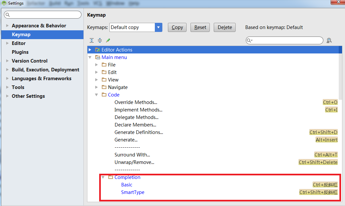Image resolution: width=345 pixels, height=206 pixels.
Task: Click the magnifier icon in the keymap search field
Action: pyautogui.click(x=249, y=40)
